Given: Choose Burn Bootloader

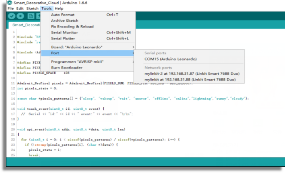Looking at the screenshot, I should click(88, 68).
